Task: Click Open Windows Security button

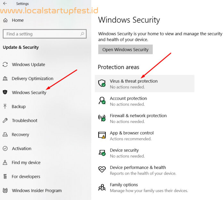Action: 125,49
